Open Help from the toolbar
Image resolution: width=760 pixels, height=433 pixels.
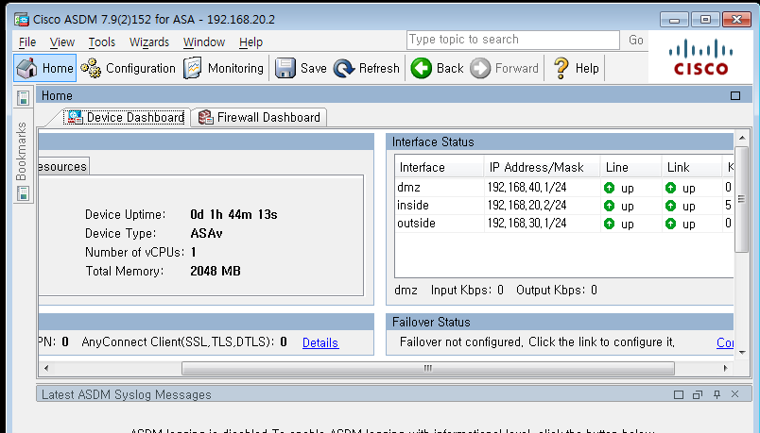tap(577, 68)
